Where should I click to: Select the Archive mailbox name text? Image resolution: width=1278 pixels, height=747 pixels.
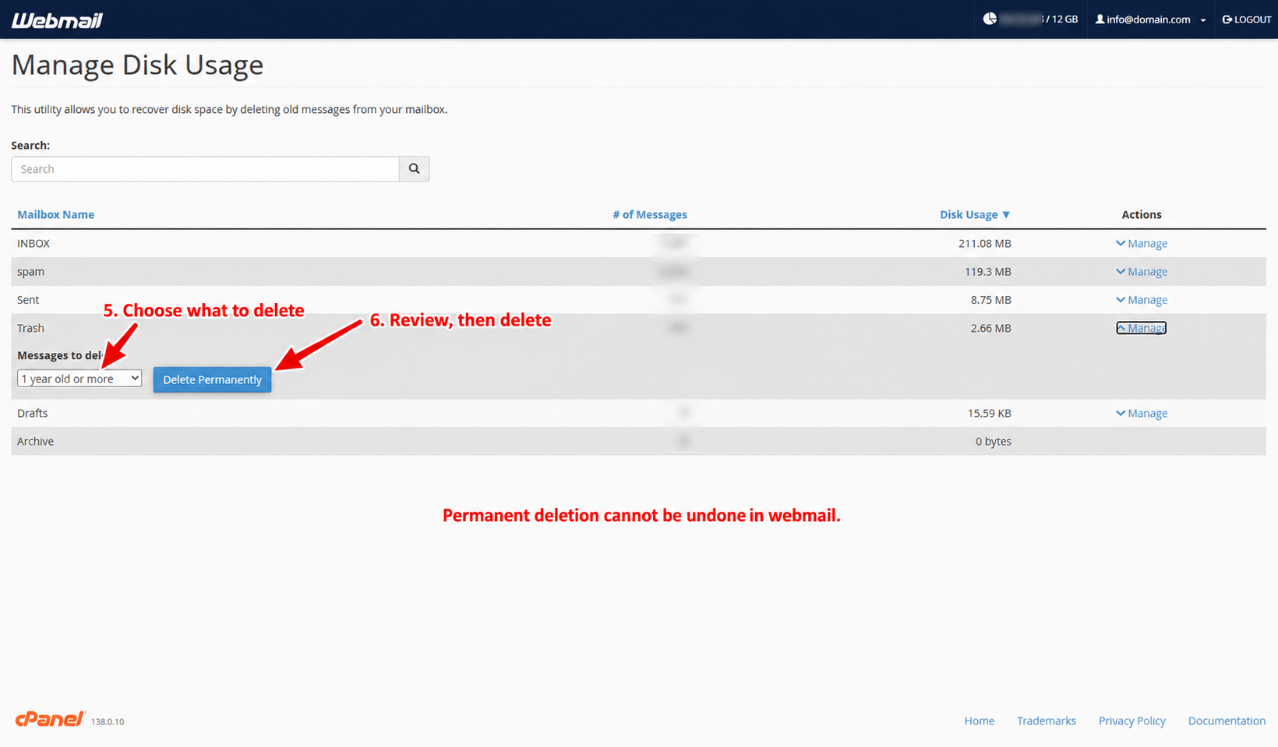(x=35, y=441)
